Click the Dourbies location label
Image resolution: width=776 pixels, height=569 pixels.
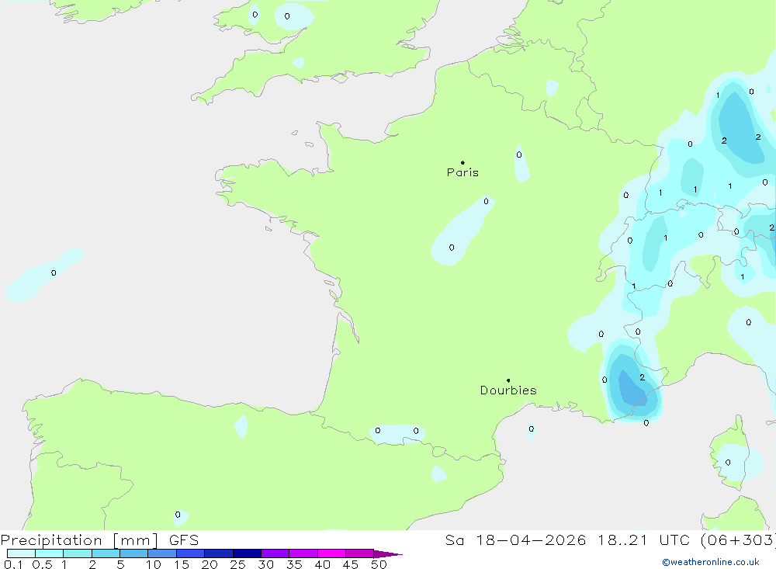pyautogui.click(x=508, y=390)
